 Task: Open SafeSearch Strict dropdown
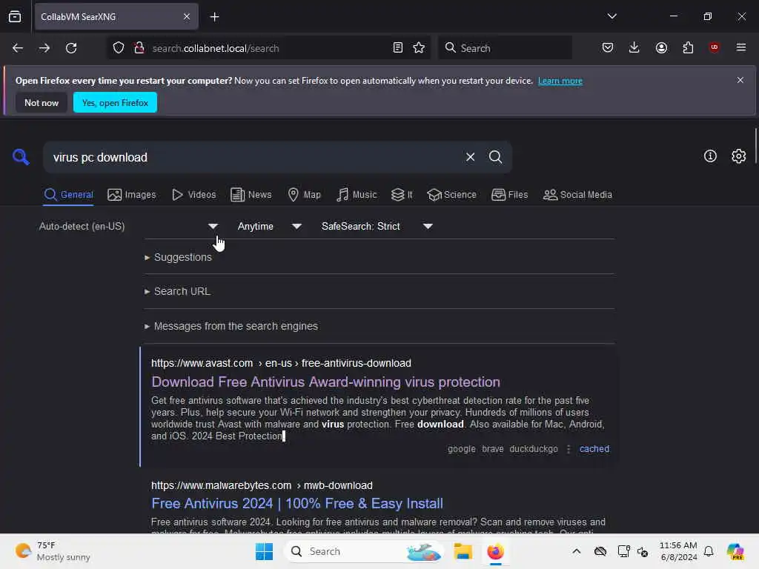click(377, 227)
